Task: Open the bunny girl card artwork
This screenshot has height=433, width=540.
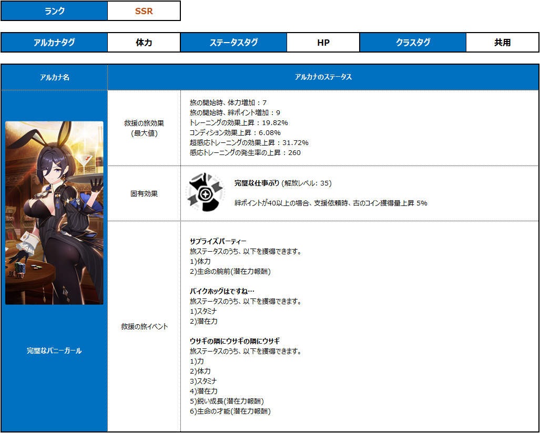Action: [x=54, y=213]
